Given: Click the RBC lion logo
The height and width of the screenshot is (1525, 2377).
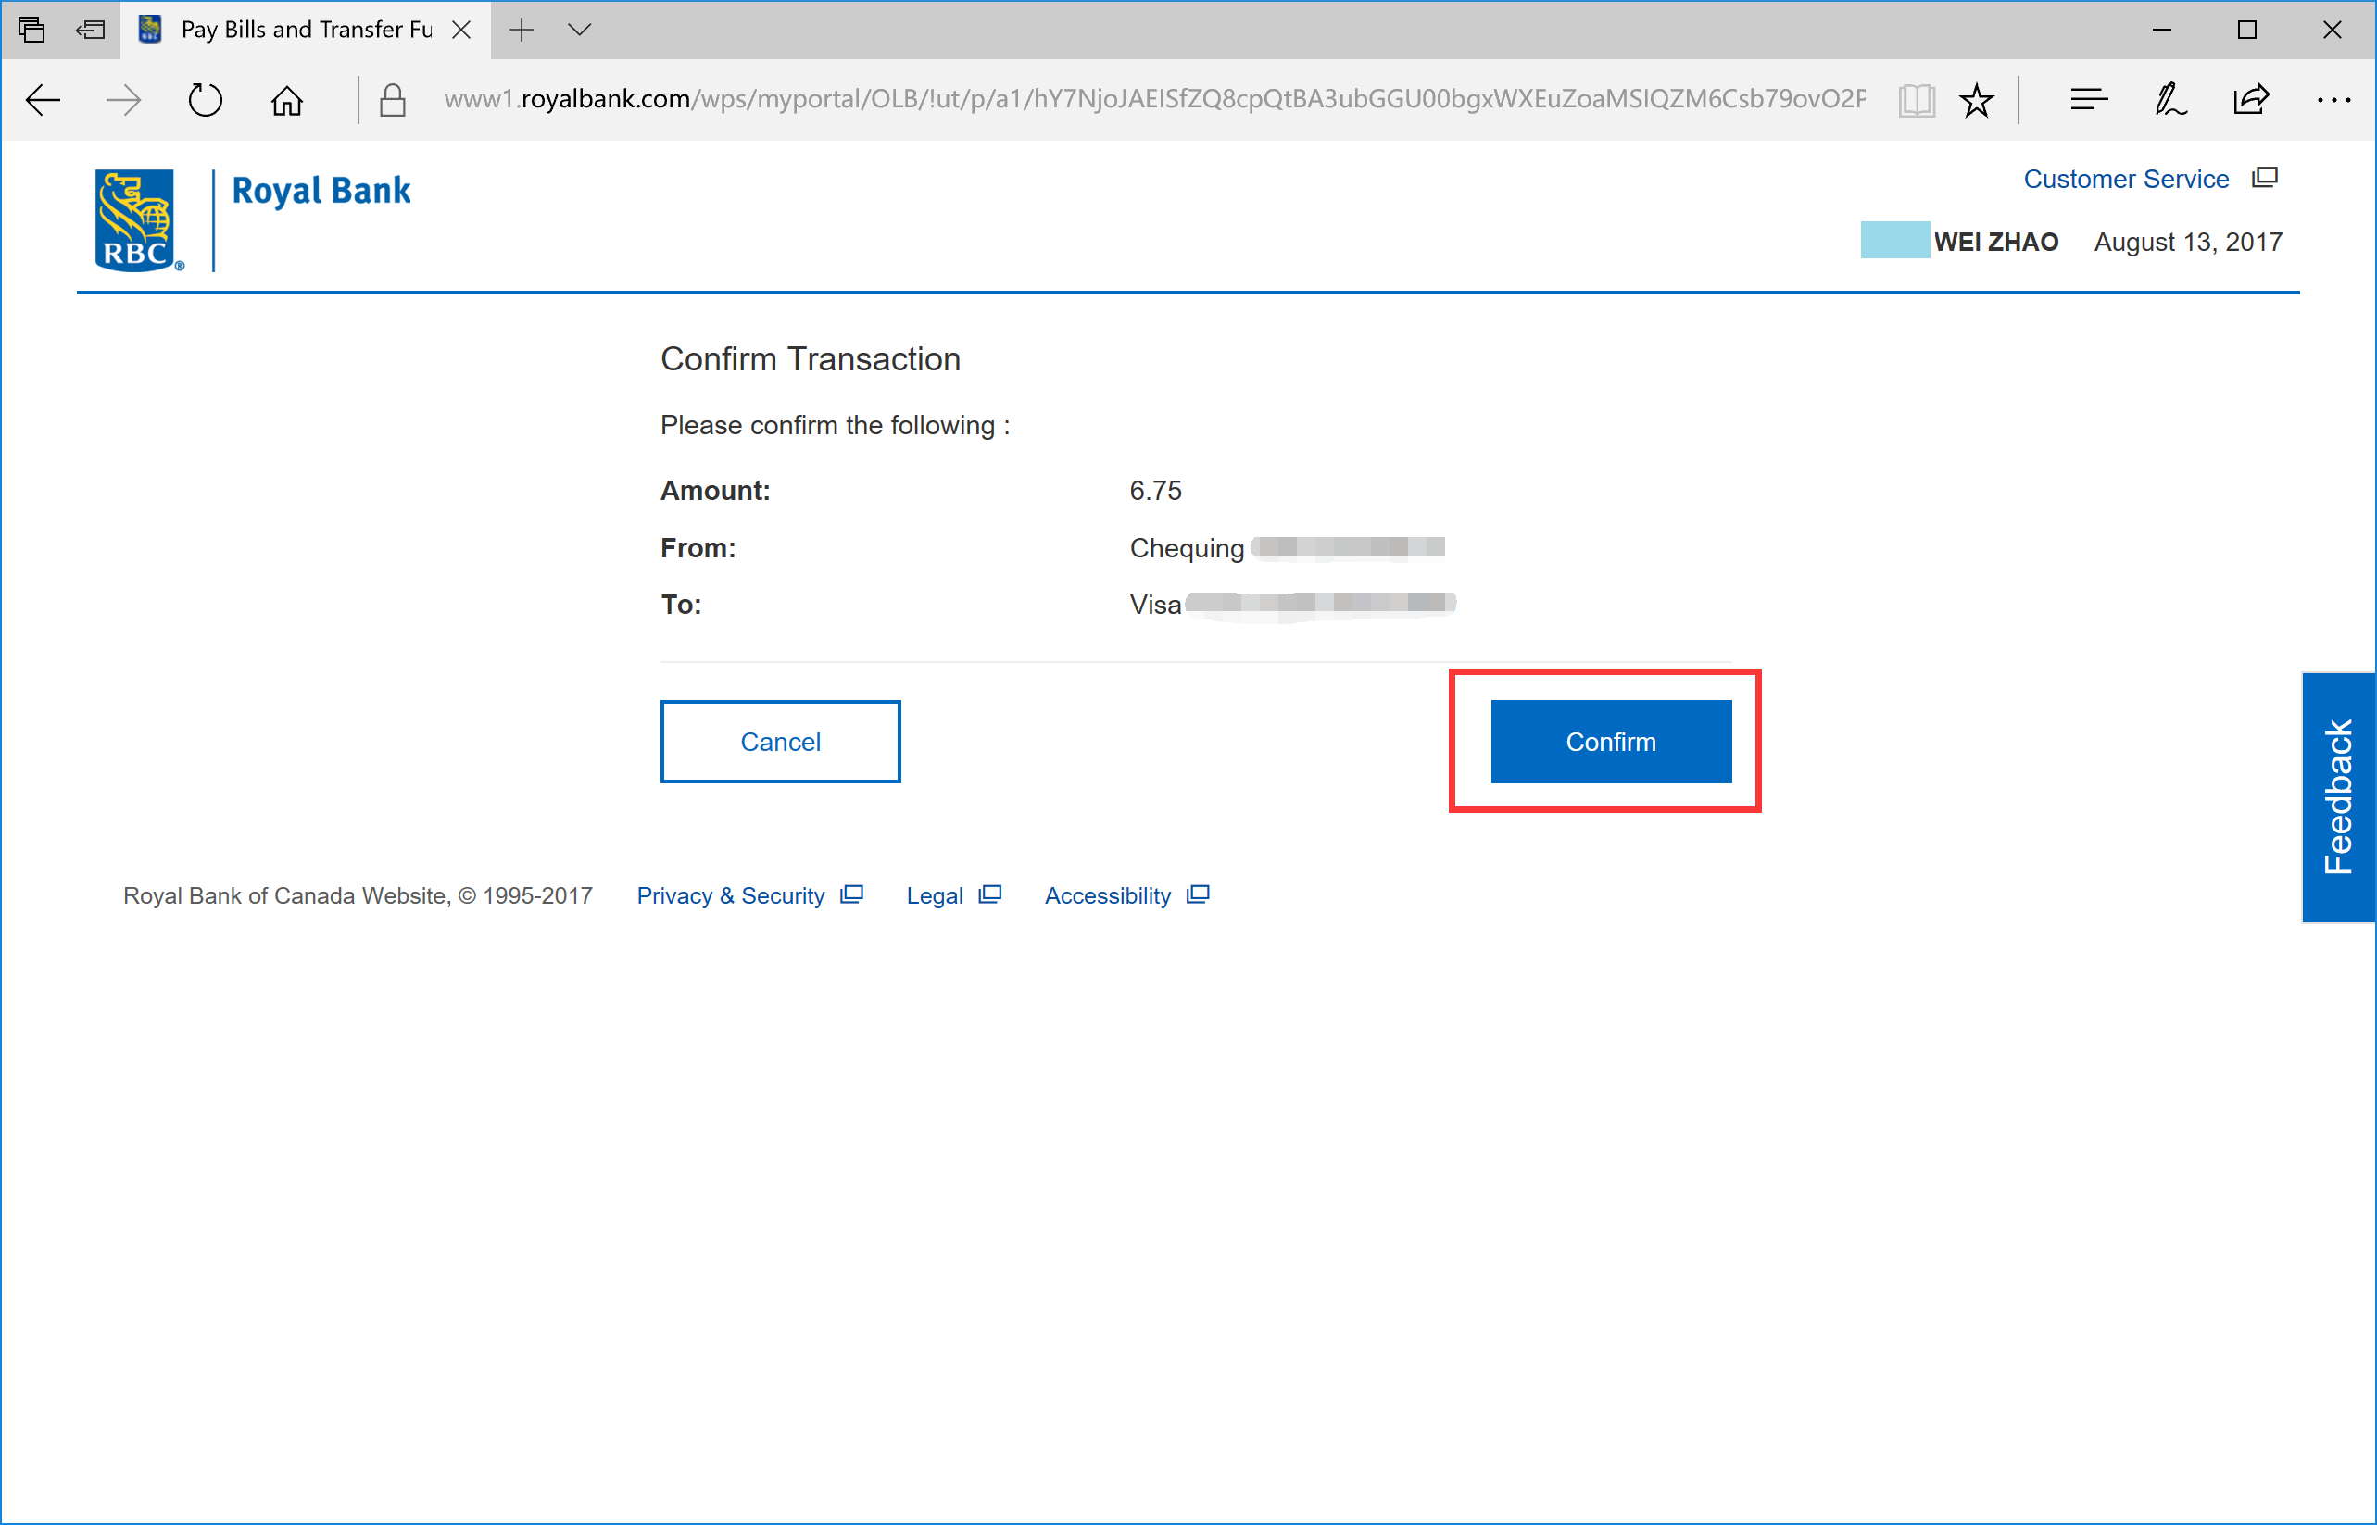Looking at the screenshot, I should [139, 219].
